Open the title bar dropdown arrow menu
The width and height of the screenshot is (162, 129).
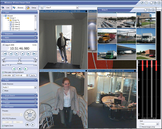(146, 3)
